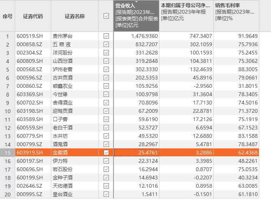Select gross margin cell 91.9649
The height and width of the screenshot is (201, 271).
pos(236,36)
